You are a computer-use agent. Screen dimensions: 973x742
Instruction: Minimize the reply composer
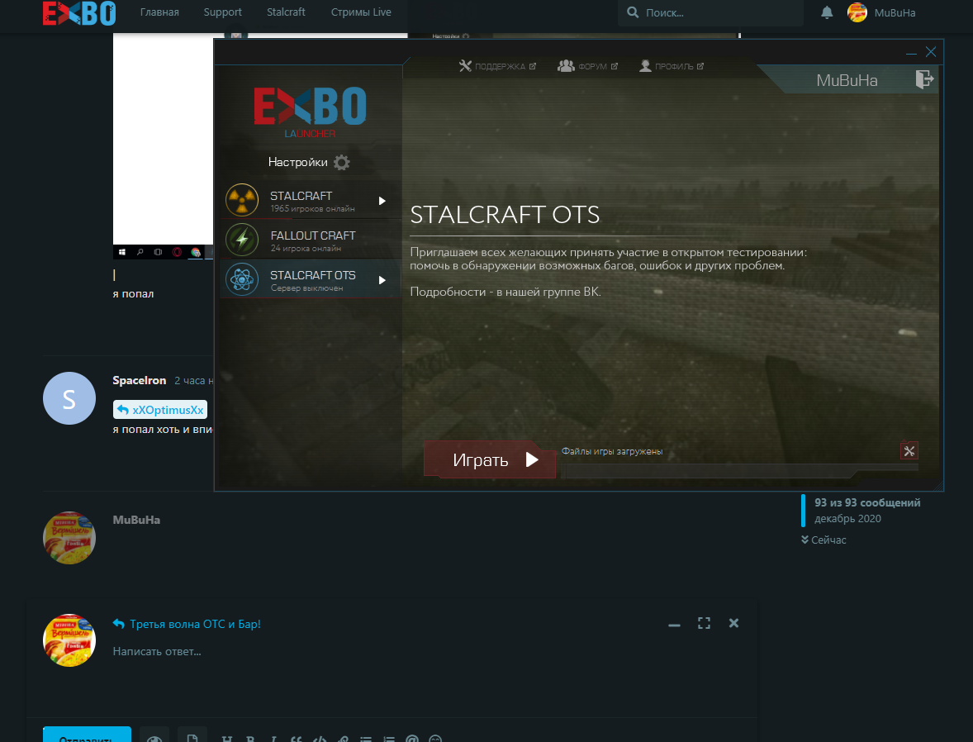click(674, 623)
